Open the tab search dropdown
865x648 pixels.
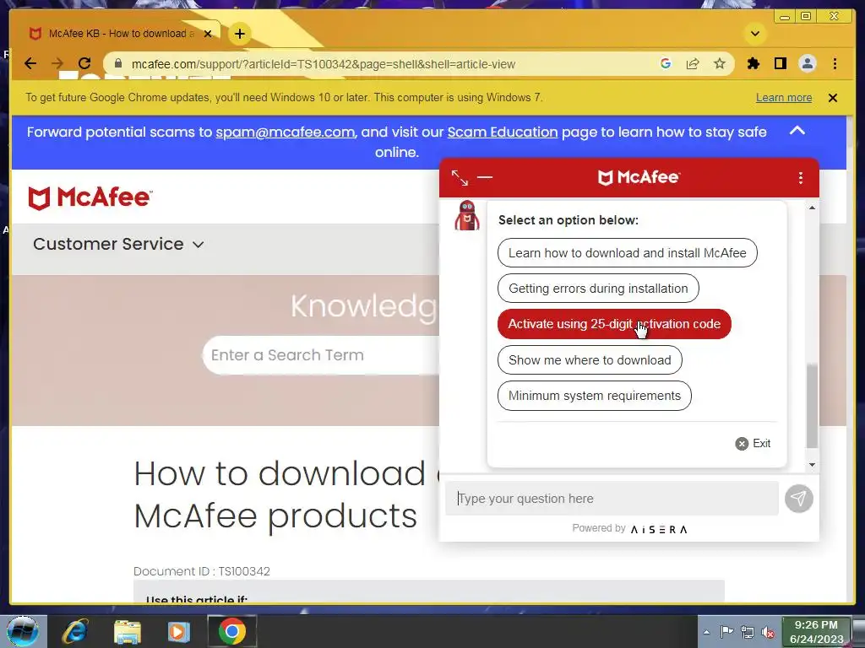click(755, 34)
